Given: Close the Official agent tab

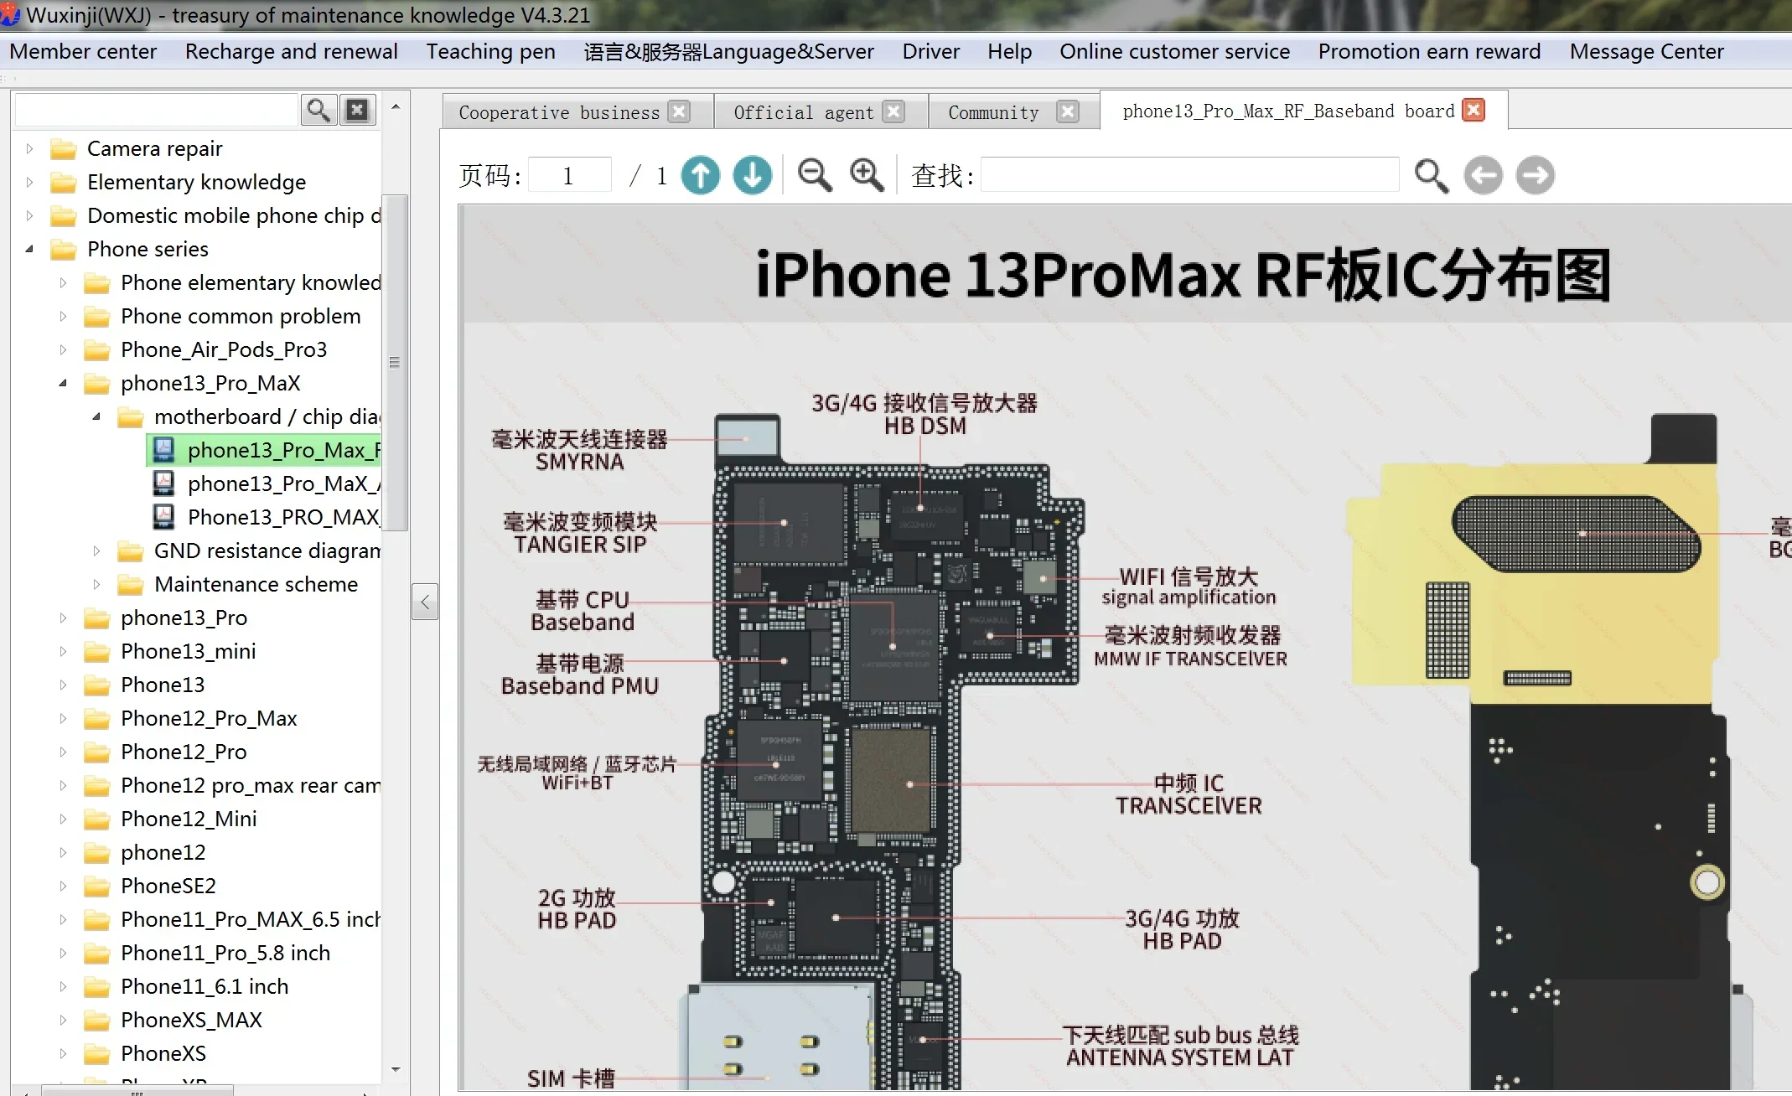Looking at the screenshot, I should coord(894,111).
